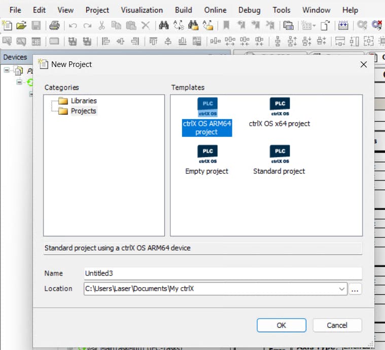Click the Cancel button
This screenshot has height=350, width=385.
click(337, 325)
